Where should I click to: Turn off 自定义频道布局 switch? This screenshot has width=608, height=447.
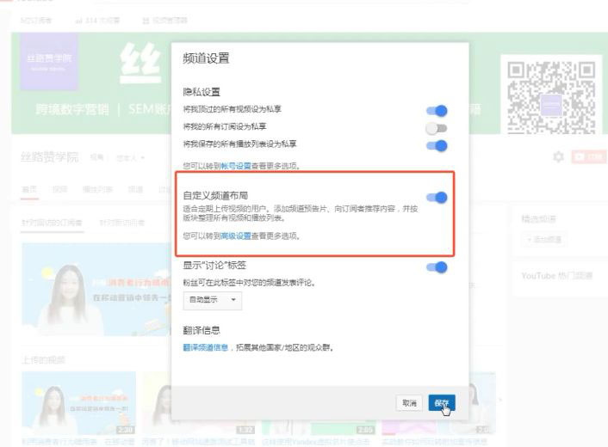437,198
